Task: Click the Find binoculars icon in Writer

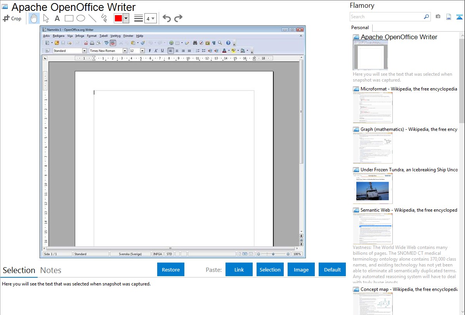Action: tap(195, 43)
